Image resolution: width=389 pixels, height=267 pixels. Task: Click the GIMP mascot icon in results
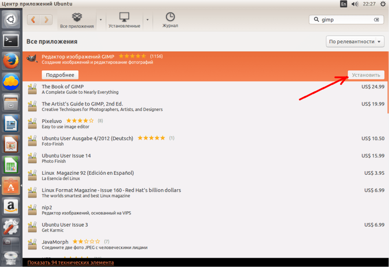coord(32,58)
